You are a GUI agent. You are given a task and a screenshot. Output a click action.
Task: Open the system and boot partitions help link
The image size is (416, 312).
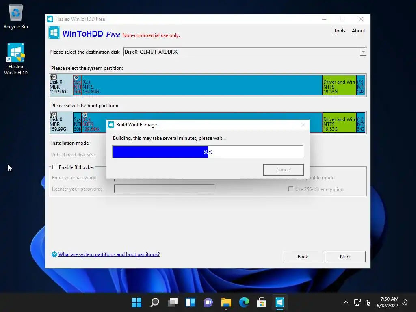click(109, 254)
